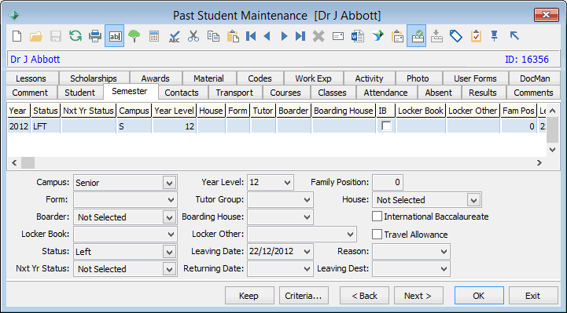The image size is (567, 313).
Task: Toggle the 'ab|' text field icon
Action: (x=115, y=36)
